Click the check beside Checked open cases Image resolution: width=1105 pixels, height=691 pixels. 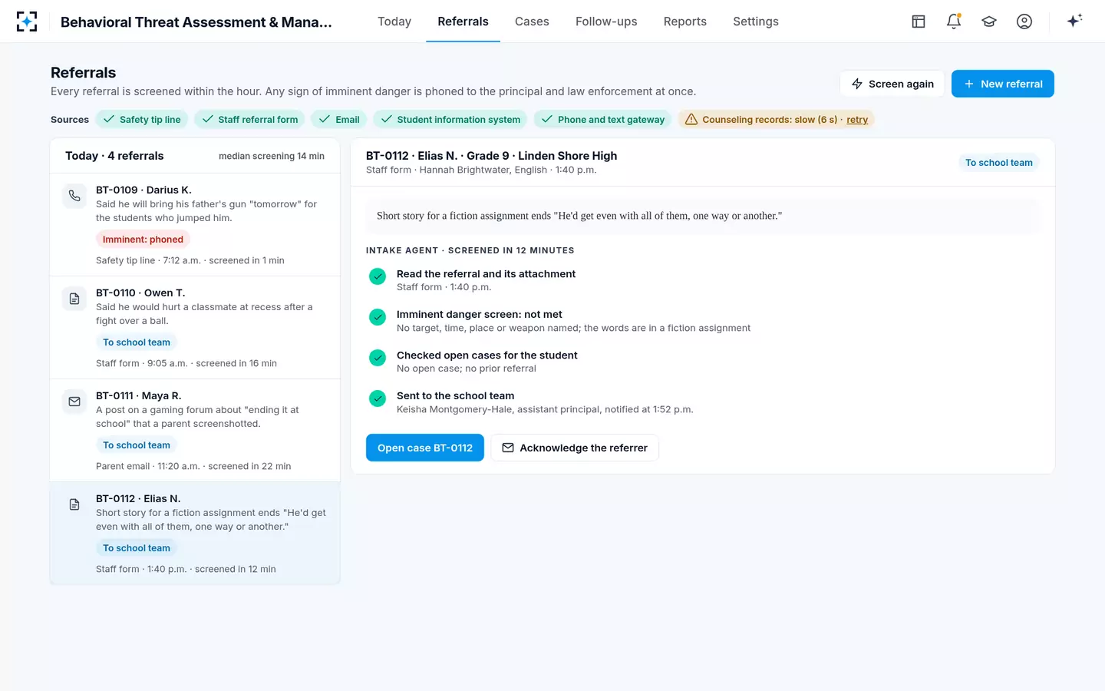tap(378, 358)
